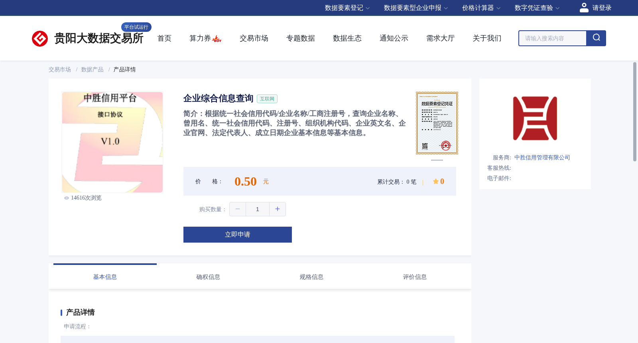The height and width of the screenshot is (343, 638).
Task: Click the search magnifier button
Action: (596, 38)
